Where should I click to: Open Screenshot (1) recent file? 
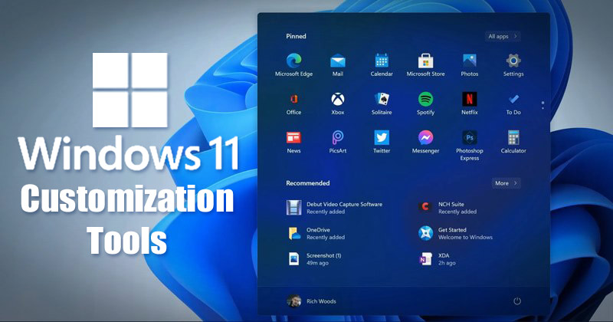(315, 259)
